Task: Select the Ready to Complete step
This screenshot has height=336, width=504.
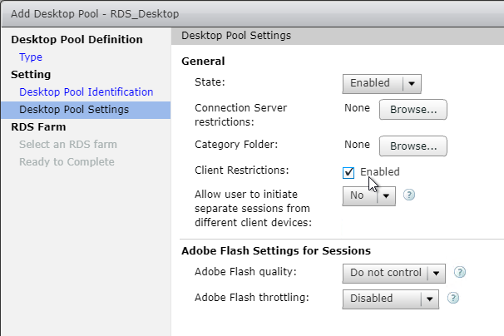Action: tap(67, 161)
